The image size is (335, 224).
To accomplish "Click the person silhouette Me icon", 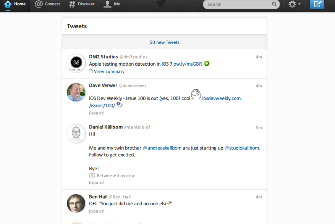I will click(x=107, y=4).
